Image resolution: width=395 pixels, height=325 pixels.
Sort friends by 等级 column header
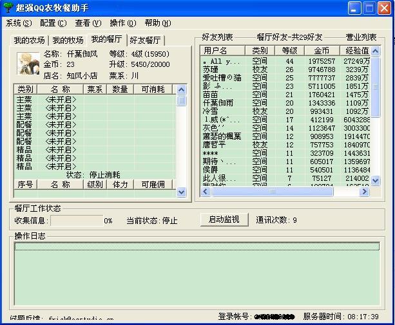289,51
